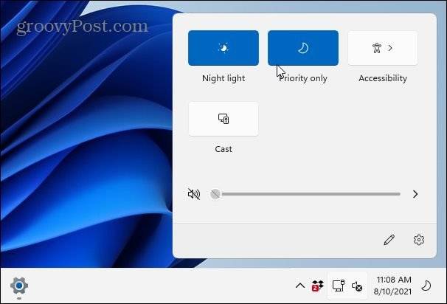This screenshot has width=447, height=304.
Task: Click the muted speaker tray icon
Action: [356, 286]
